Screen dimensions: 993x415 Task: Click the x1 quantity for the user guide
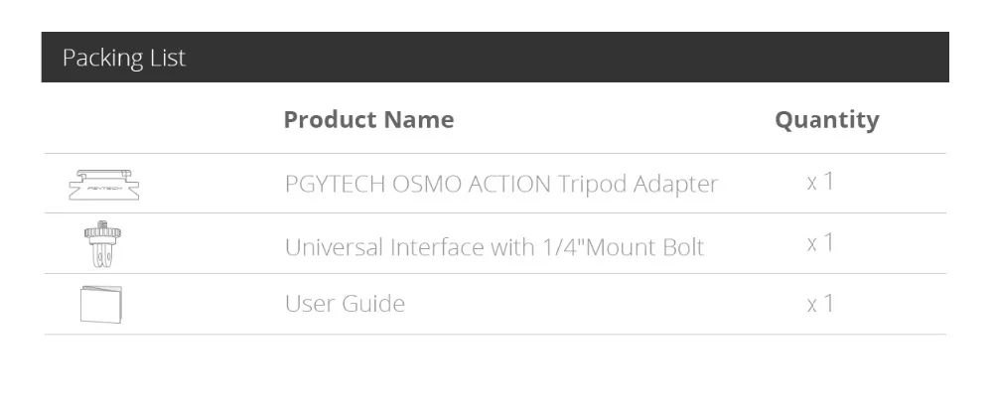[820, 304]
